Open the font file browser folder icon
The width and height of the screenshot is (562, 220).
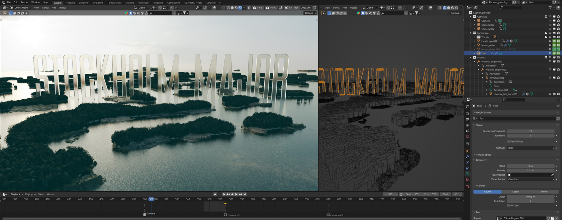(x=552, y=218)
